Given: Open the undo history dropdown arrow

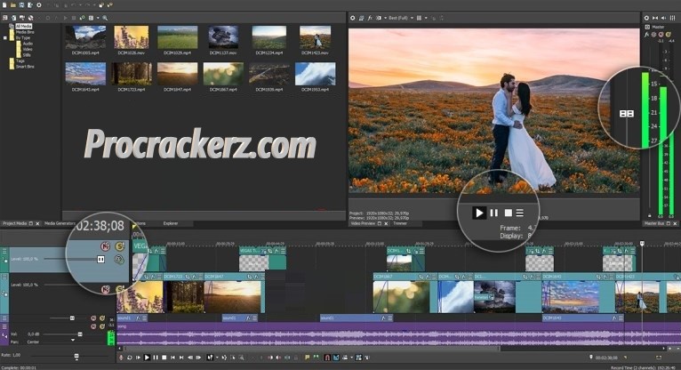Looking at the screenshot, I should [80, 4].
